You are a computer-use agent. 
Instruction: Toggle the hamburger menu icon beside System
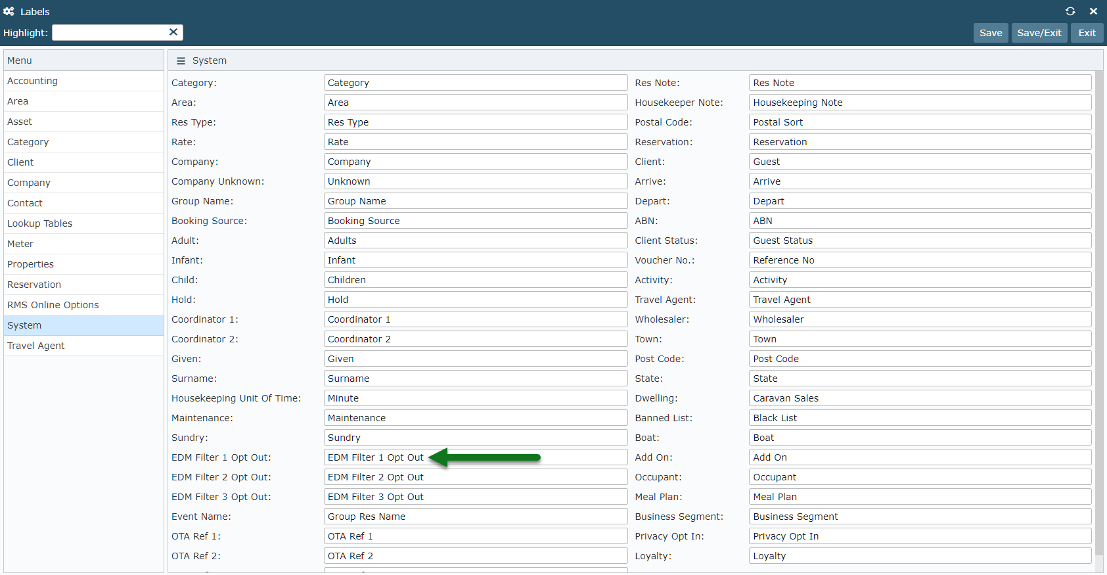181,60
